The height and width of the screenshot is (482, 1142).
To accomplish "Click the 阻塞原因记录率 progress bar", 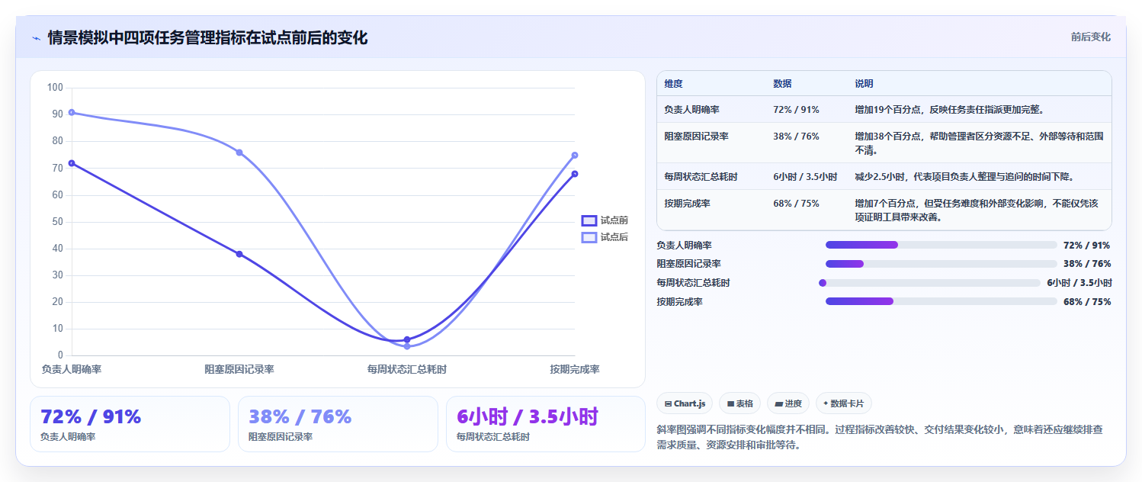I will (x=942, y=264).
